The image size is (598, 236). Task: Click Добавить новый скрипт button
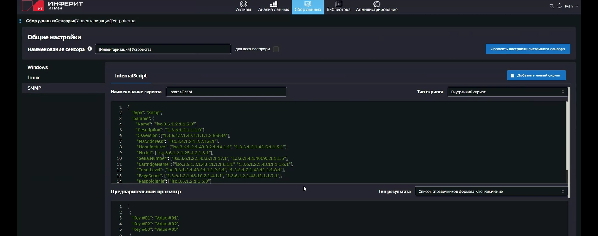[536, 75]
